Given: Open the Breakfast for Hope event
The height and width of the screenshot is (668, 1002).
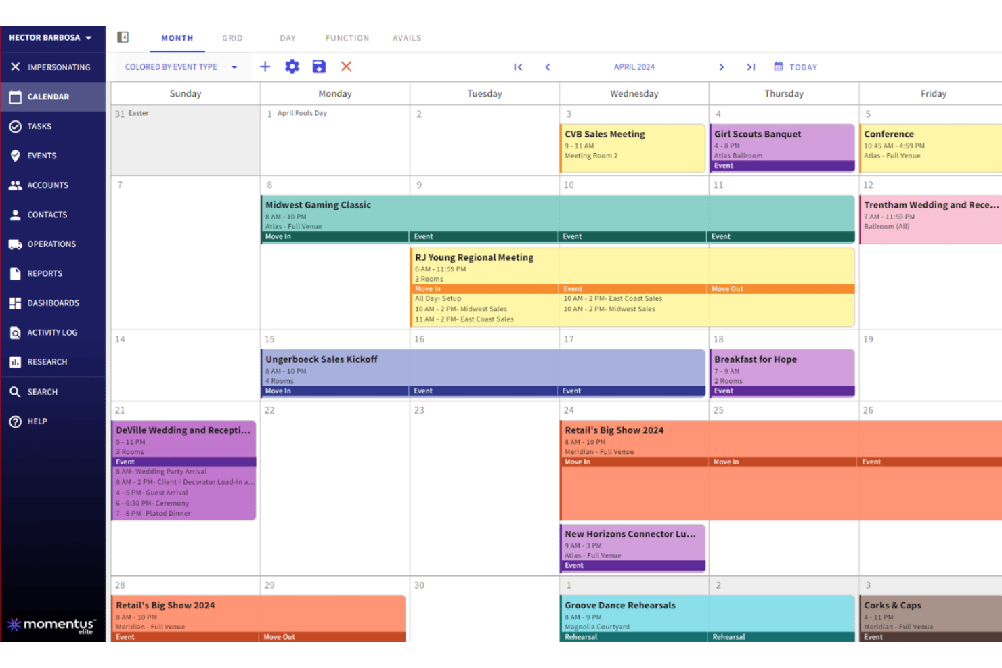Looking at the screenshot, I should pyautogui.click(x=782, y=373).
